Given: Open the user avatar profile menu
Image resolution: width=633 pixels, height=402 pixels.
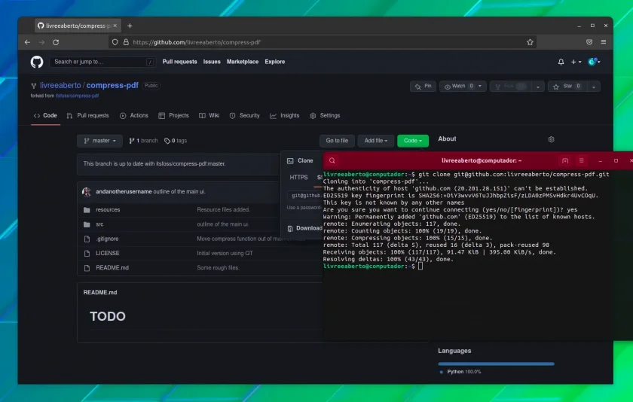Looking at the screenshot, I should click(x=594, y=62).
